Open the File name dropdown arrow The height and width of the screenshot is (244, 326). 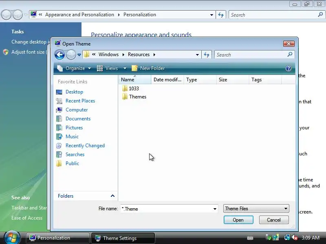[215, 209]
